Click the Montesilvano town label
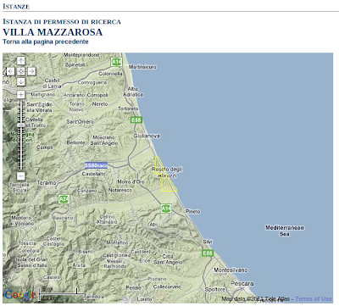 click(231, 270)
